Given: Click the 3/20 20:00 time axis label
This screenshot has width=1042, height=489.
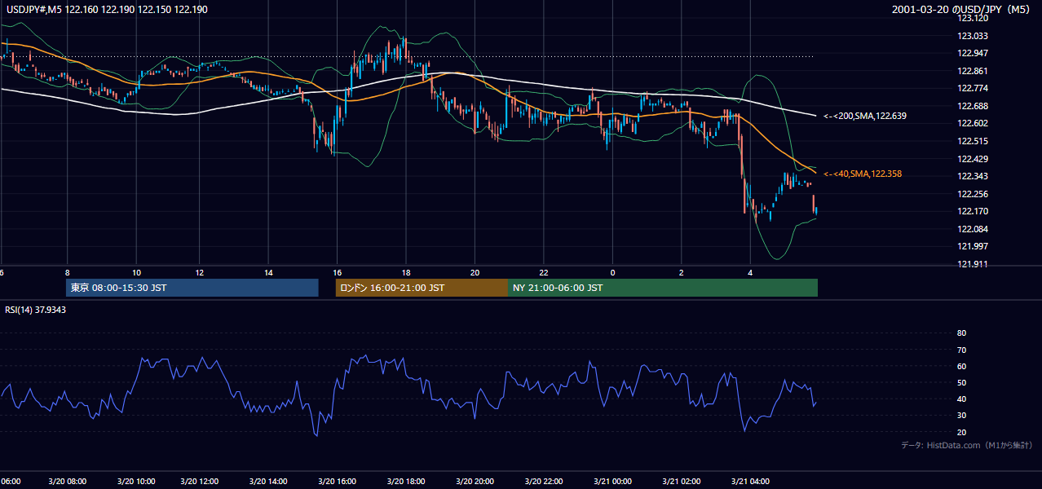Looking at the screenshot, I should pos(475,482).
